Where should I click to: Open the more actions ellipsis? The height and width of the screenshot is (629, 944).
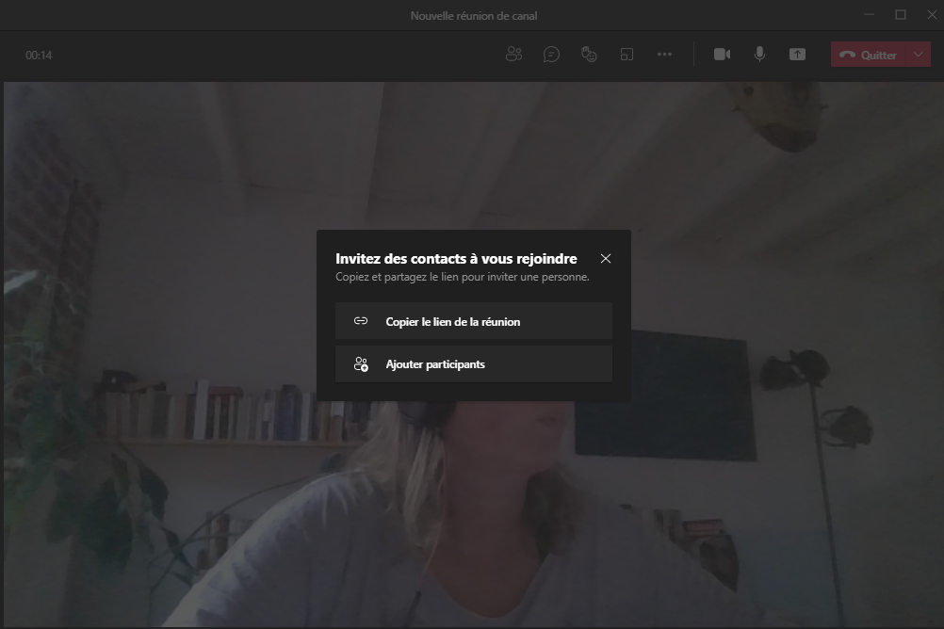click(x=664, y=55)
